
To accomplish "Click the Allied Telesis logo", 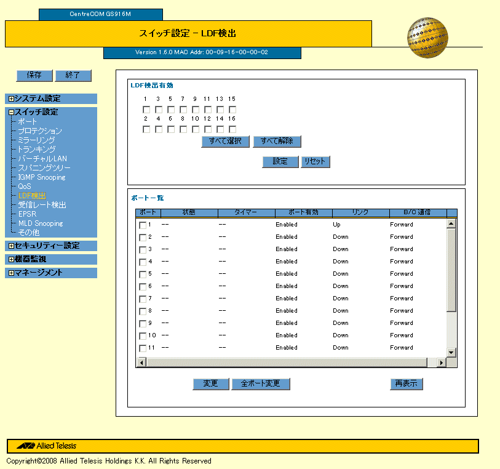I will click(x=47, y=446).
